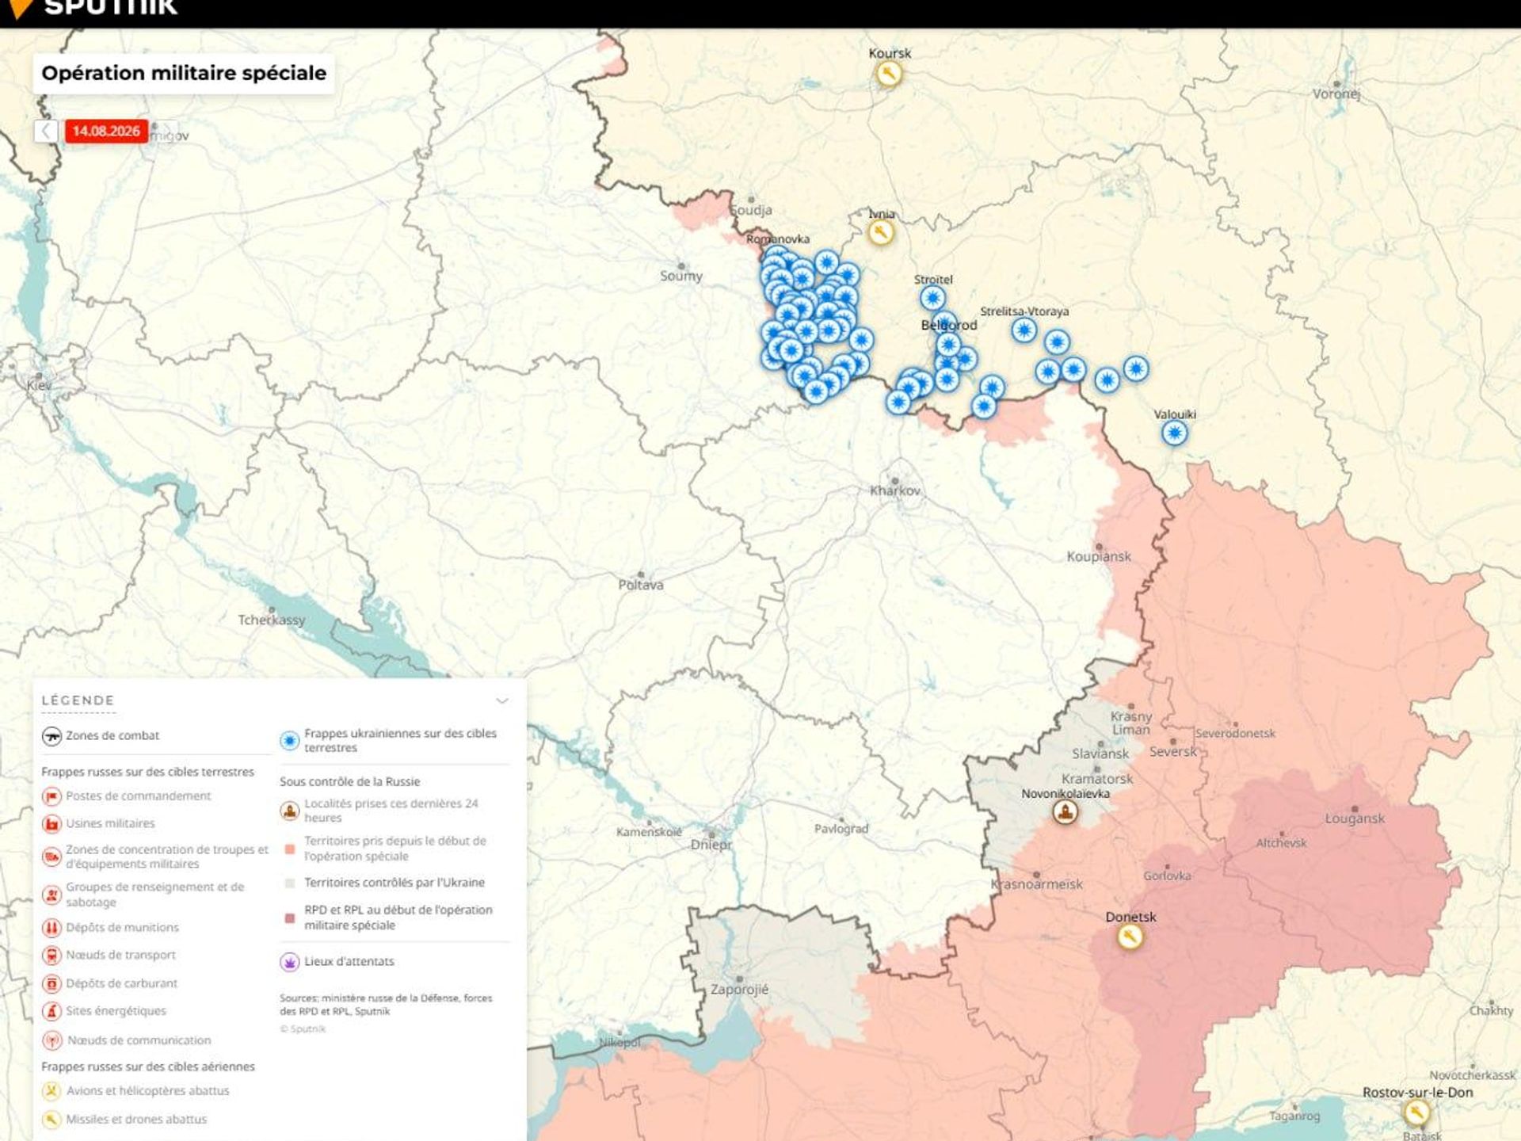
Task: Click the Koursk missile-downed marker
Action: [x=888, y=74]
